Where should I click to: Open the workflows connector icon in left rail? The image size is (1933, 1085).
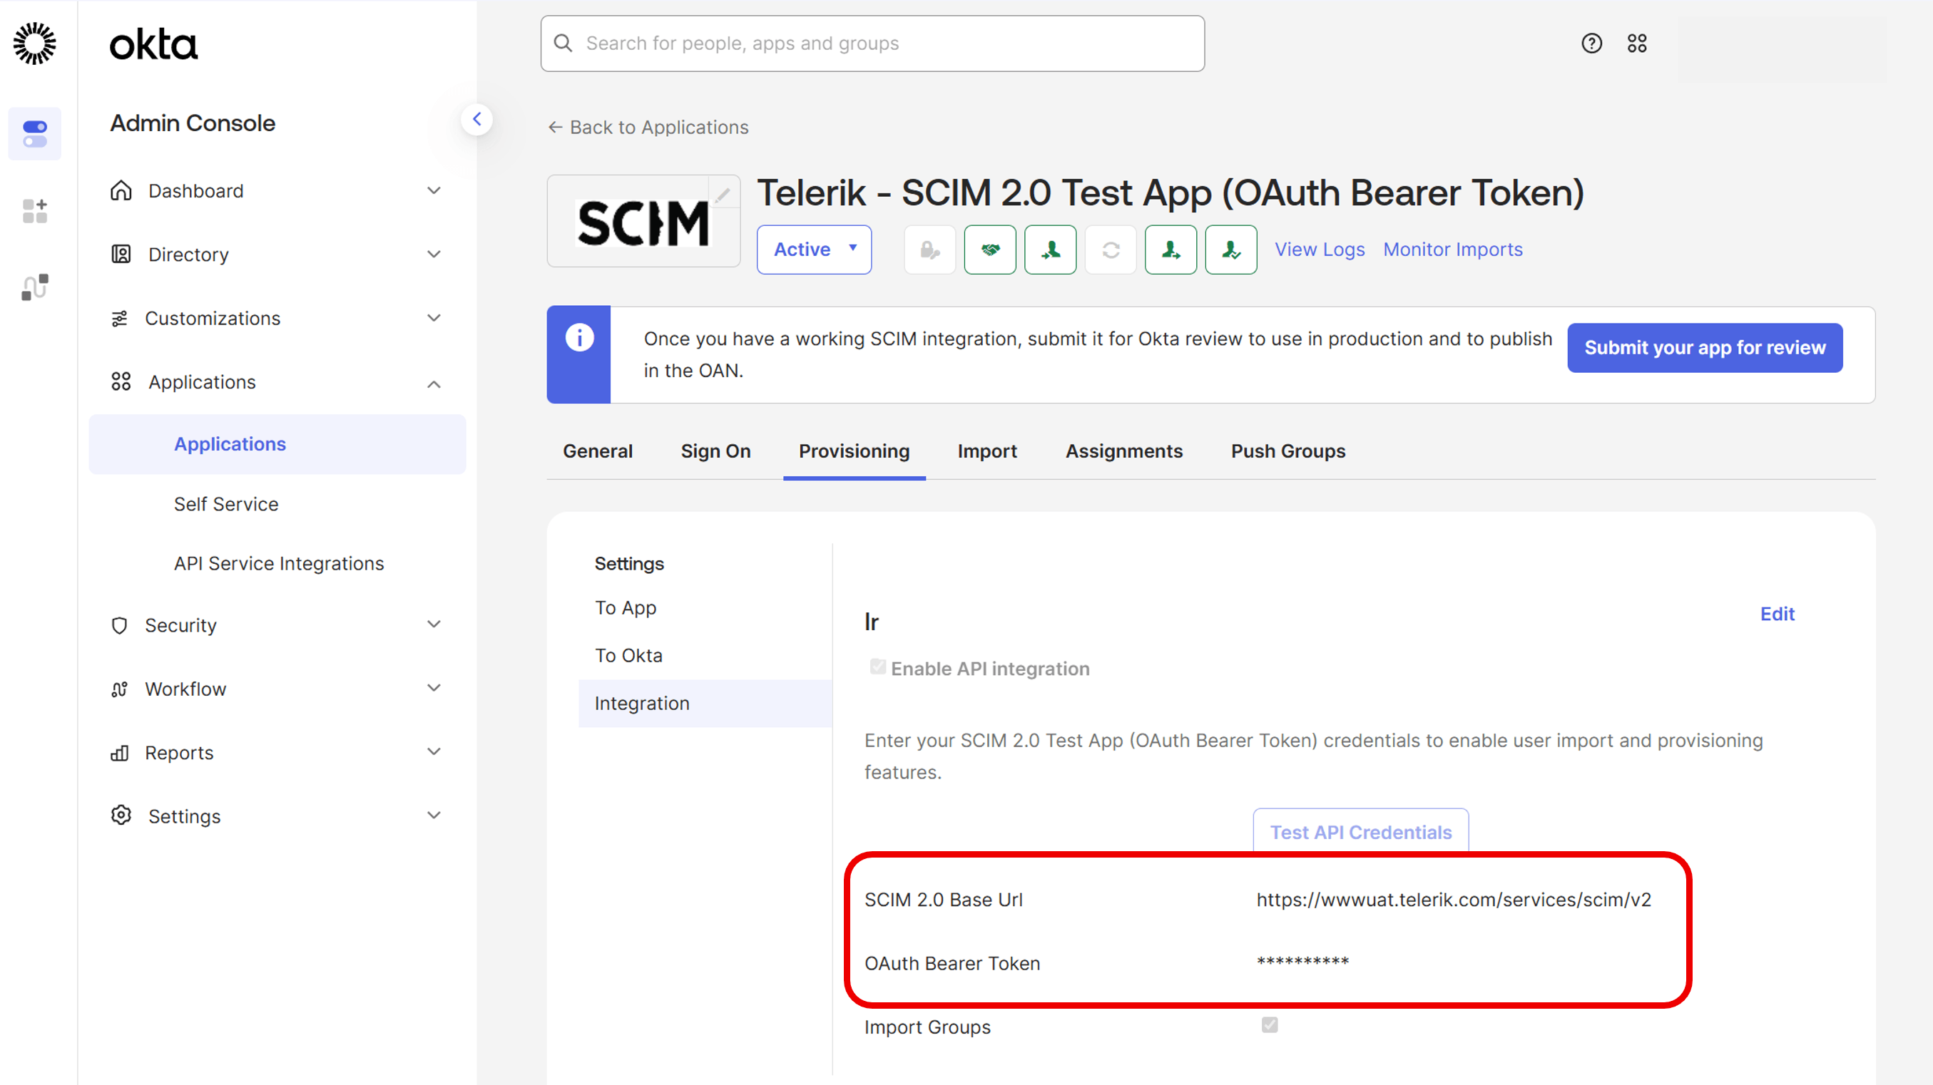(34, 287)
